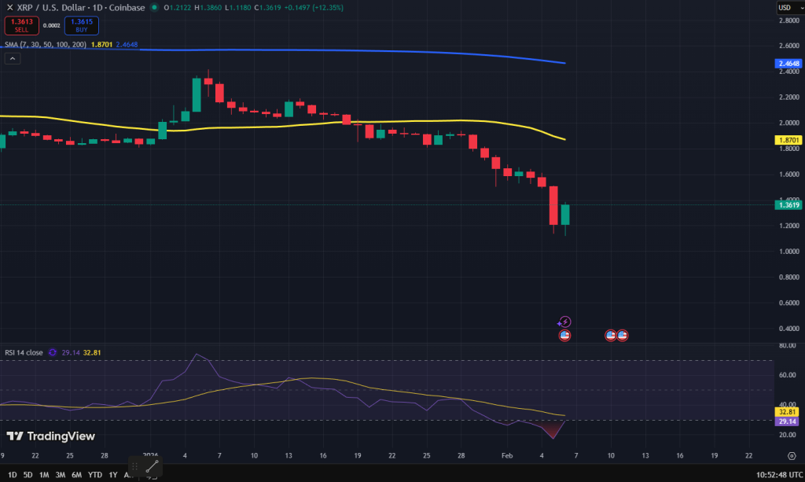Click the blue BUY 1.3615 button

pos(82,25)
